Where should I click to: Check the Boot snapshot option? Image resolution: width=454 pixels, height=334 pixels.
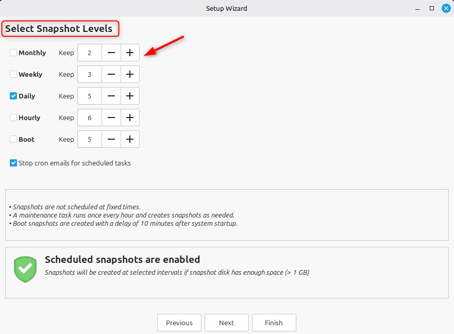pyautogui.click(x=13, y=139)
